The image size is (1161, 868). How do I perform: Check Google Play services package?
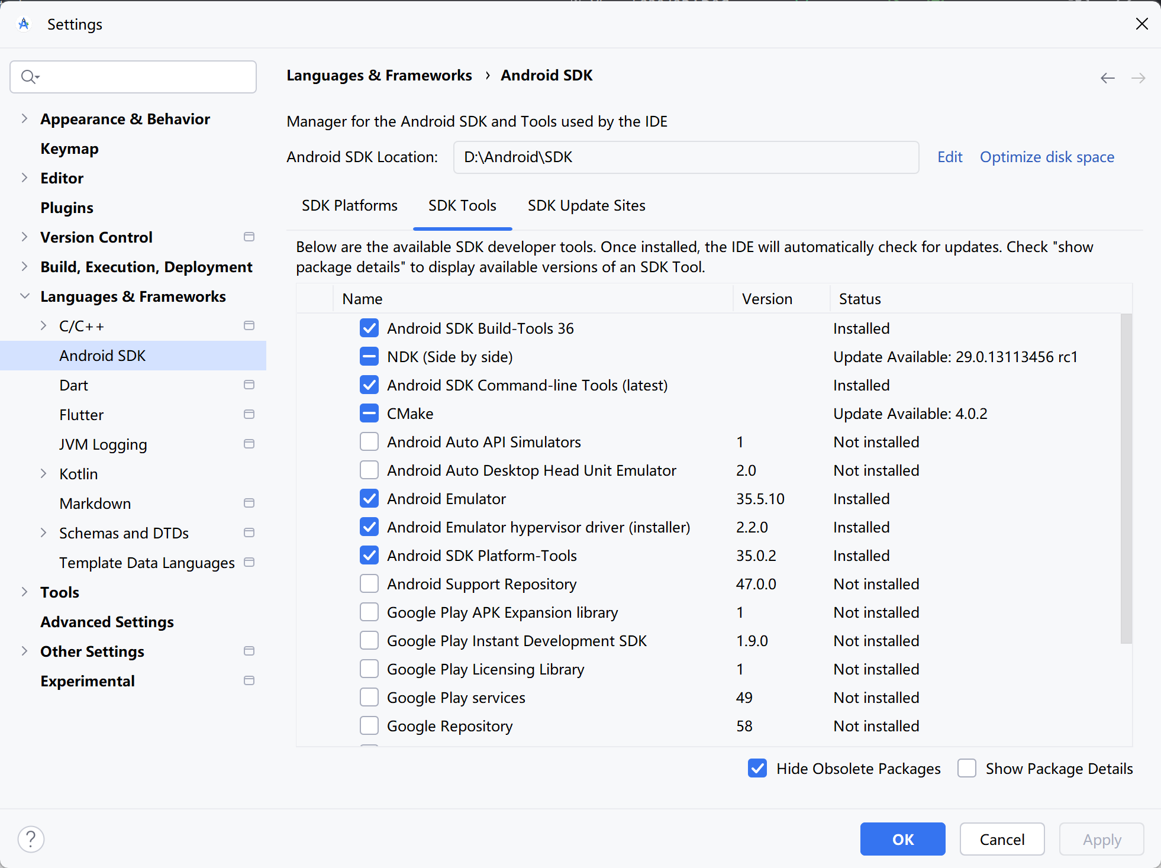tap(369, 697)
